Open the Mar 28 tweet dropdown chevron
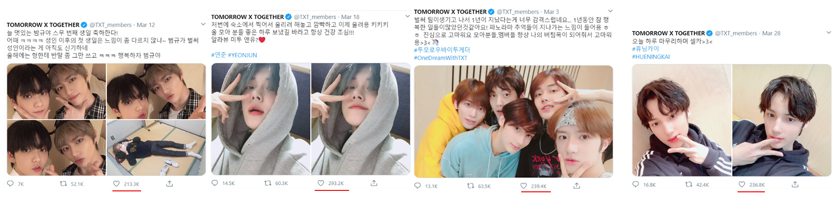 tap(828, 32)
